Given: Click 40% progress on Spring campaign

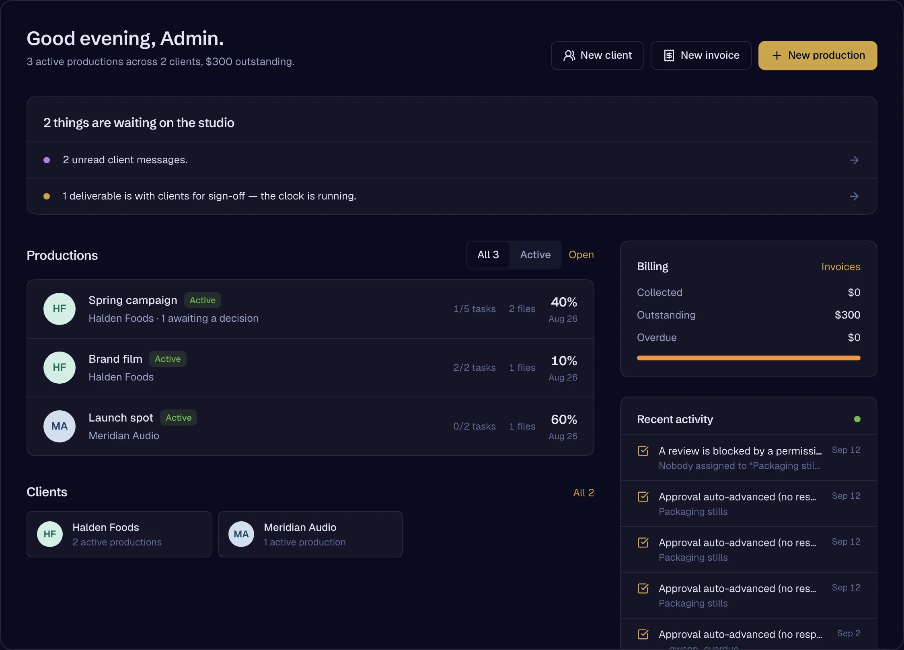Looking at the screenshot, I should (564, 302).
